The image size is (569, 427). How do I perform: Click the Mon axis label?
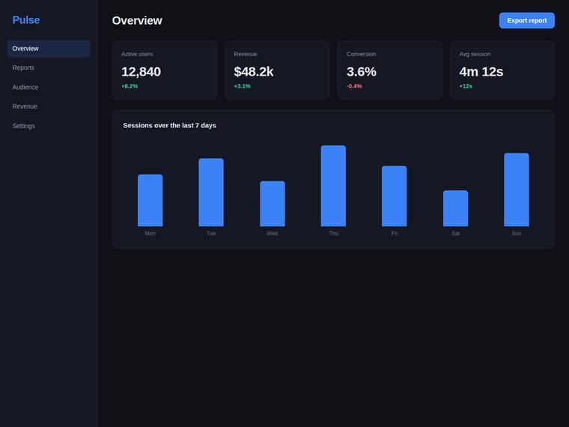coord(150,234)
